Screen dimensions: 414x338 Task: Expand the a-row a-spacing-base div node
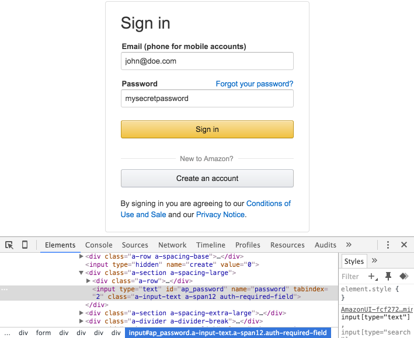click(82, 256)
